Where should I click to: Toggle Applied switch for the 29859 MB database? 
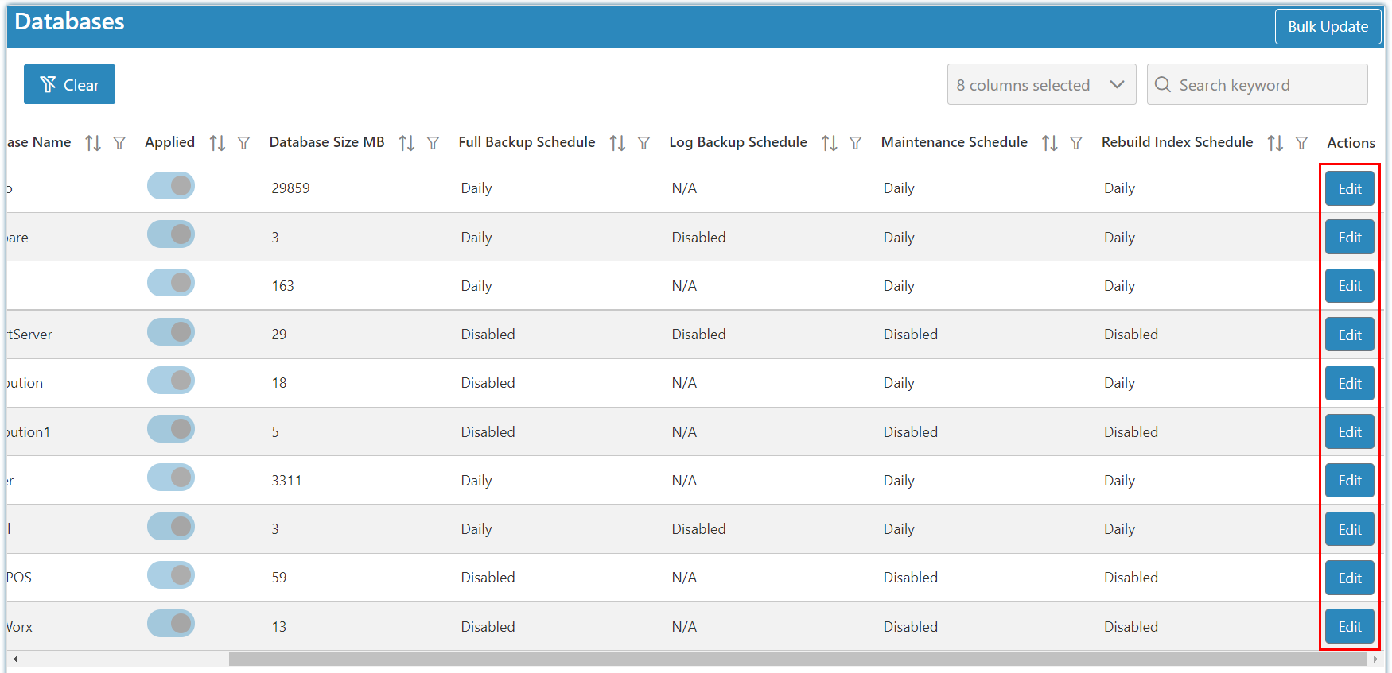click(x=171, y=186)
